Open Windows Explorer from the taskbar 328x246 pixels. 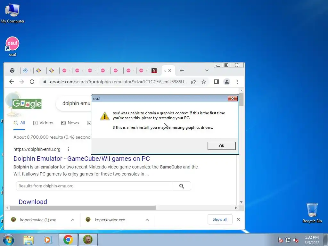pyautogui.click(x=29, y=240)
